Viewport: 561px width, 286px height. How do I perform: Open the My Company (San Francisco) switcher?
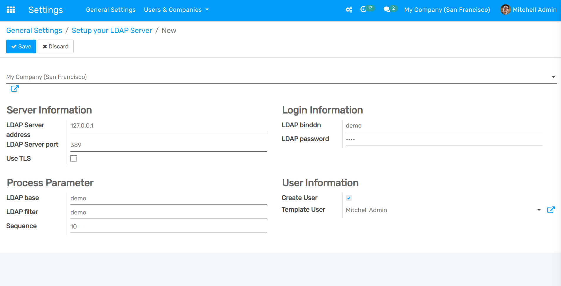coord(447,10)
